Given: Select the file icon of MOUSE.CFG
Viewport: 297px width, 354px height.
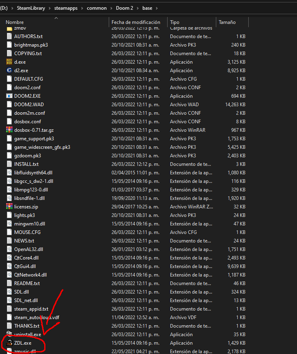Looking at the screenshot, I should (9, 232).
